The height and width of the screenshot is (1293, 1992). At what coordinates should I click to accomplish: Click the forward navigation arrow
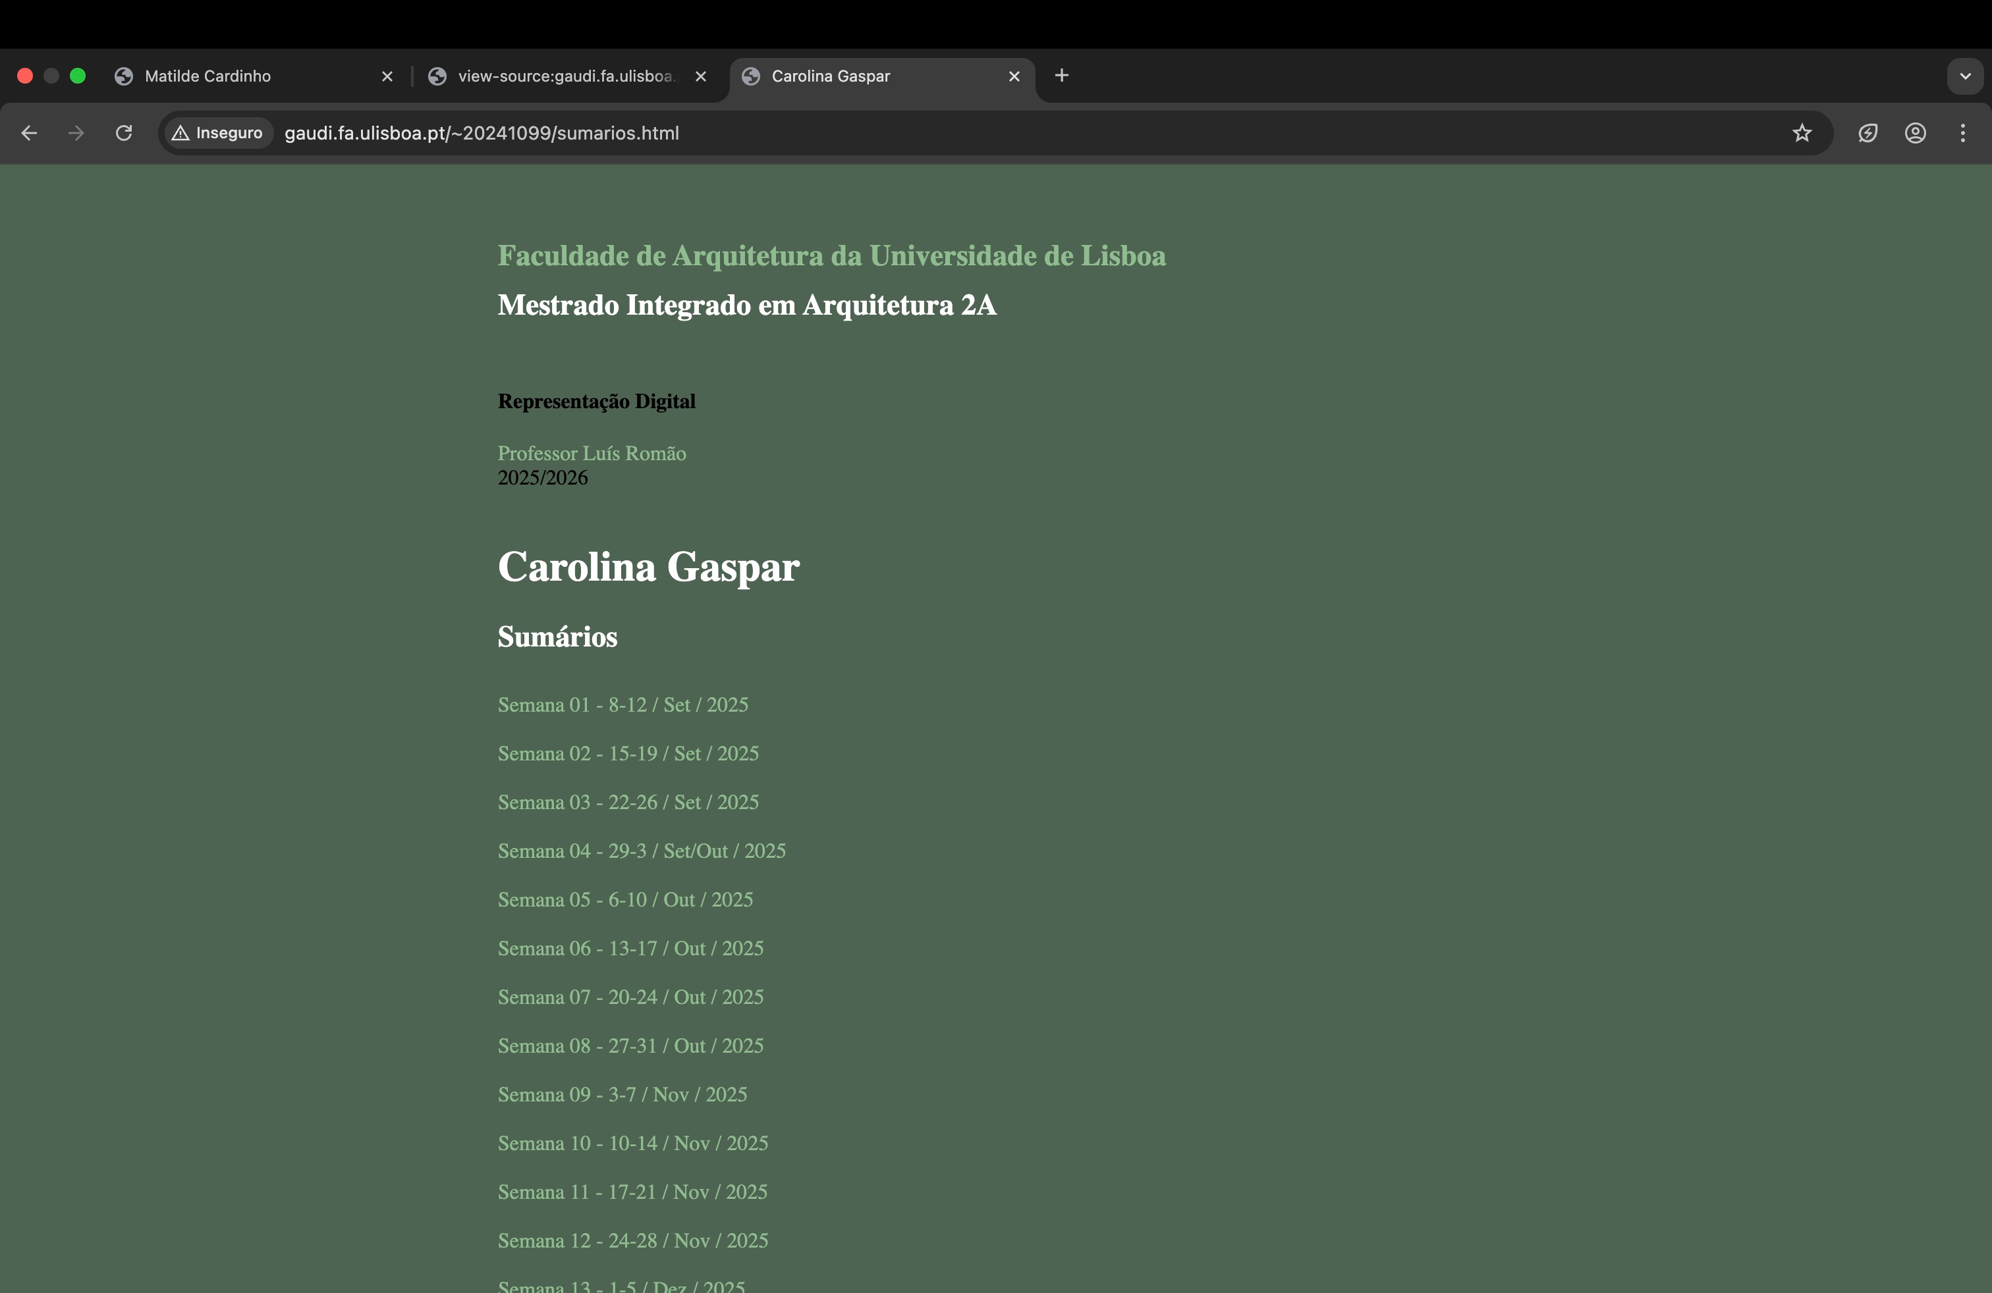tap(76, 133)
